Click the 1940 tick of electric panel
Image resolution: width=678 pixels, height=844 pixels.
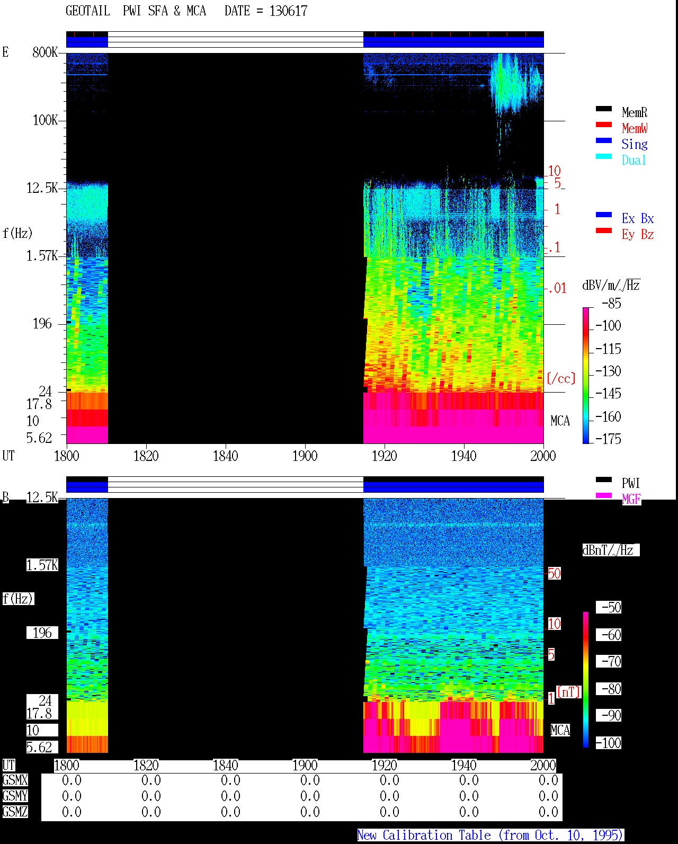click(463, 456)
